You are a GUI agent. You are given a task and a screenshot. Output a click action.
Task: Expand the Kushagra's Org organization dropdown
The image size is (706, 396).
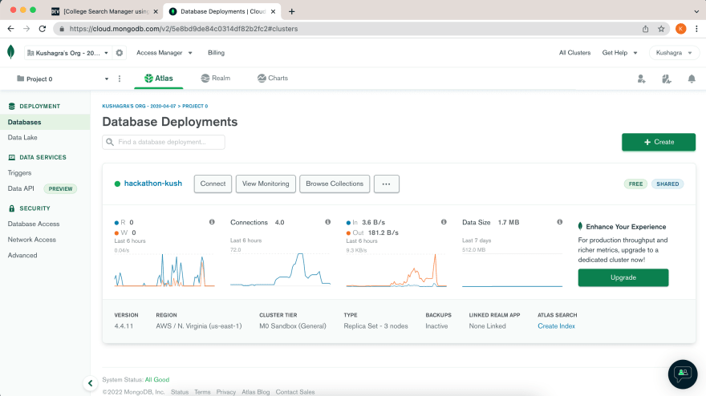[67, 53]
